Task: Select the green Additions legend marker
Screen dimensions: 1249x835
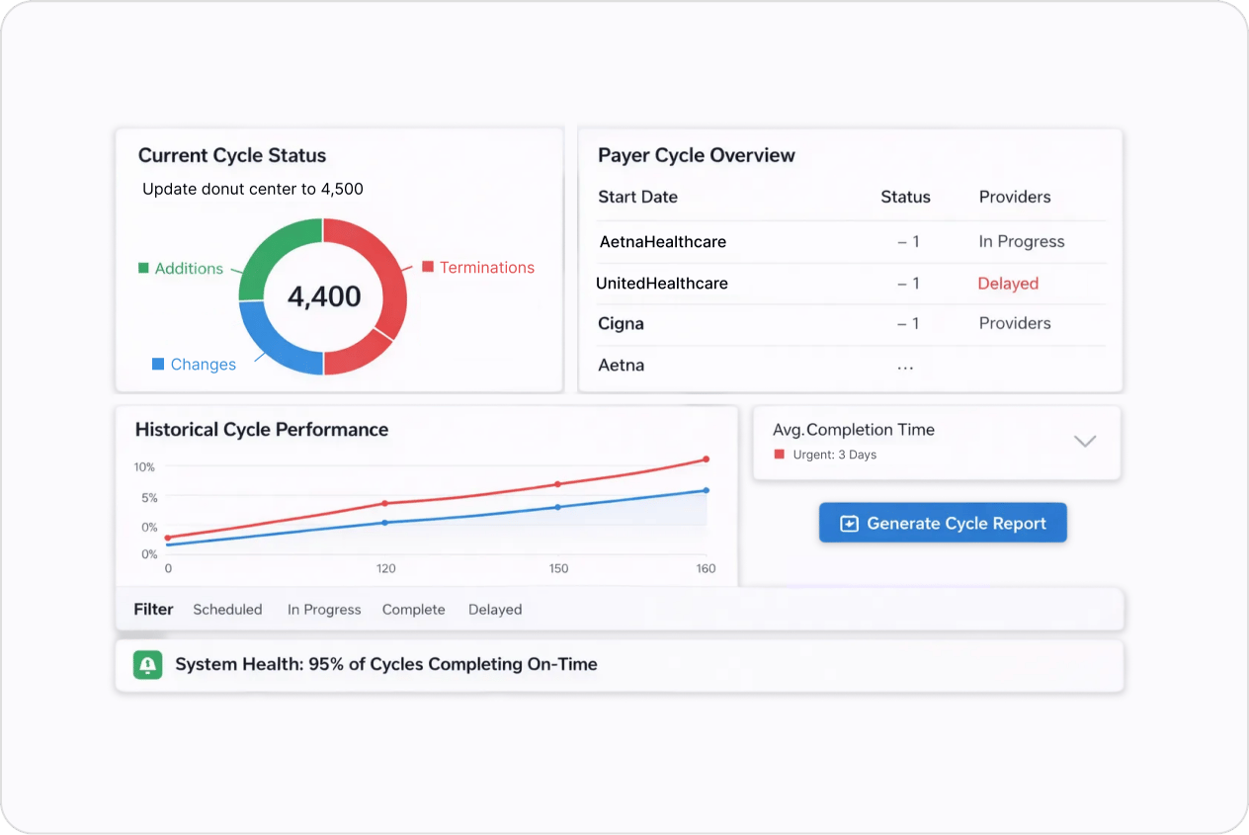Action: tap(141, 268)
